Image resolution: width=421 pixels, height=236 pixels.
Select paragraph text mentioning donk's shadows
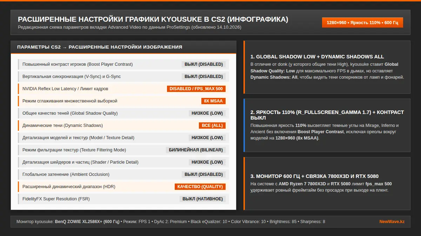[x=327, y=71]
